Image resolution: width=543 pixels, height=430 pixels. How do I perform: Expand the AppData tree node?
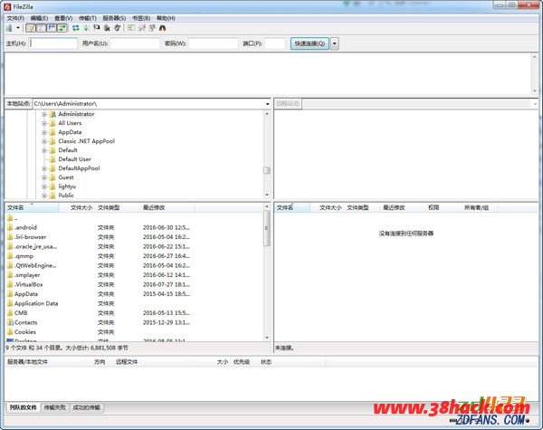coord(44,132)
